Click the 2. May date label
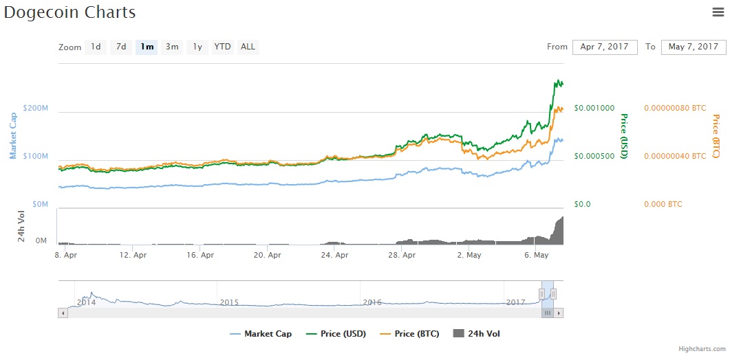The height and width of the screenshot is (360, 741). (x=469, y=256)
